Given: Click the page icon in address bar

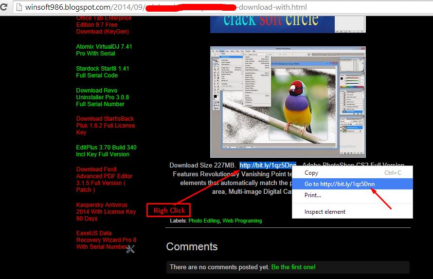Looking at the screenshot, I should point(19,7).
